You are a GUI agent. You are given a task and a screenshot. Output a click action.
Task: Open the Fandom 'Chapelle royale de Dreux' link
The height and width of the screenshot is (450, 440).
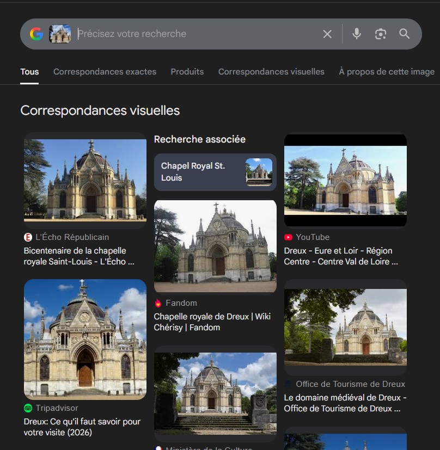pyautogui.click(x=212, y=322)
